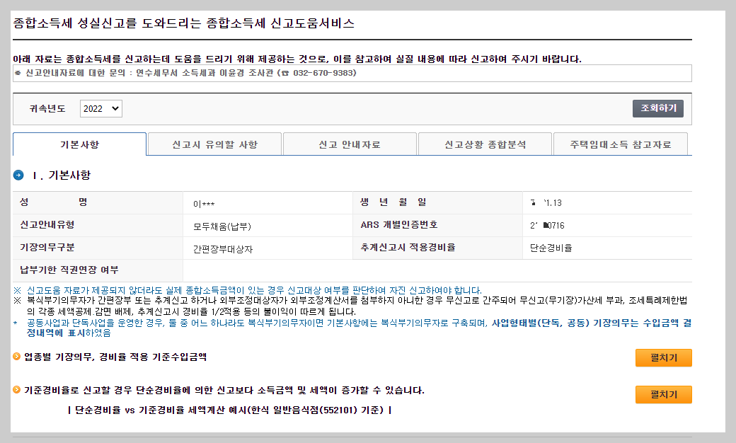Screen dimensions: 736x443
Task: Expand the 기준경비율 comparison section with 펼치기
Action: 663,394
